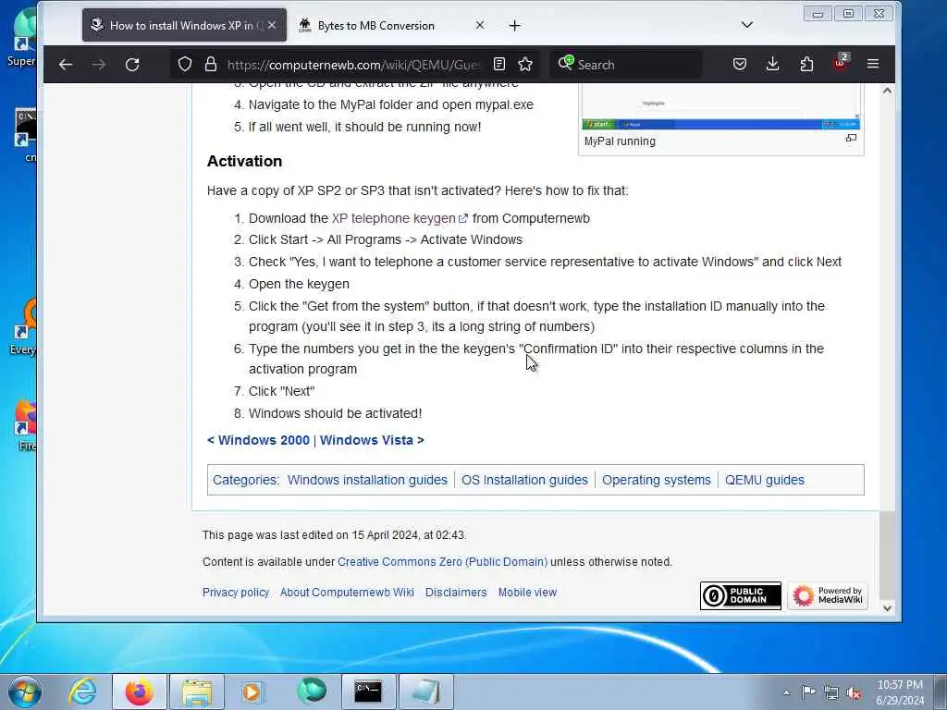Select How to install Windows XP tab
Image resolution: width=947 pixels, height=710 pixels.
tap(184, 25)
